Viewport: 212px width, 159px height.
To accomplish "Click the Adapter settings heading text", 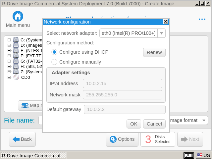I will (71, 73).
